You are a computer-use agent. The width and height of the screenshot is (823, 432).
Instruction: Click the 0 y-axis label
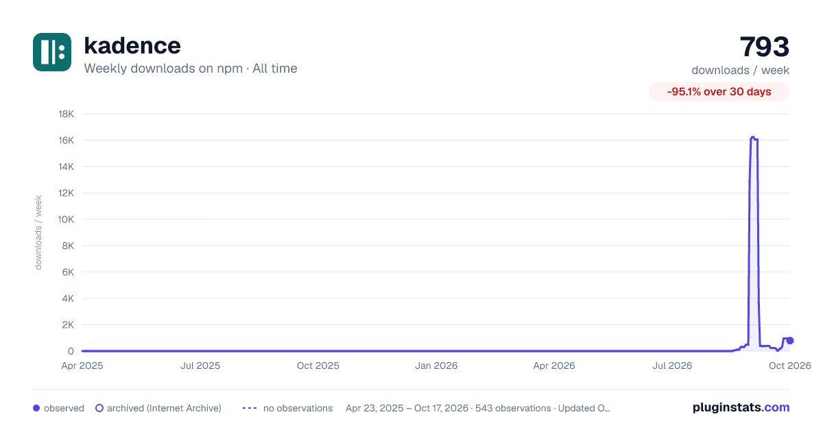(x=71, y=351)
